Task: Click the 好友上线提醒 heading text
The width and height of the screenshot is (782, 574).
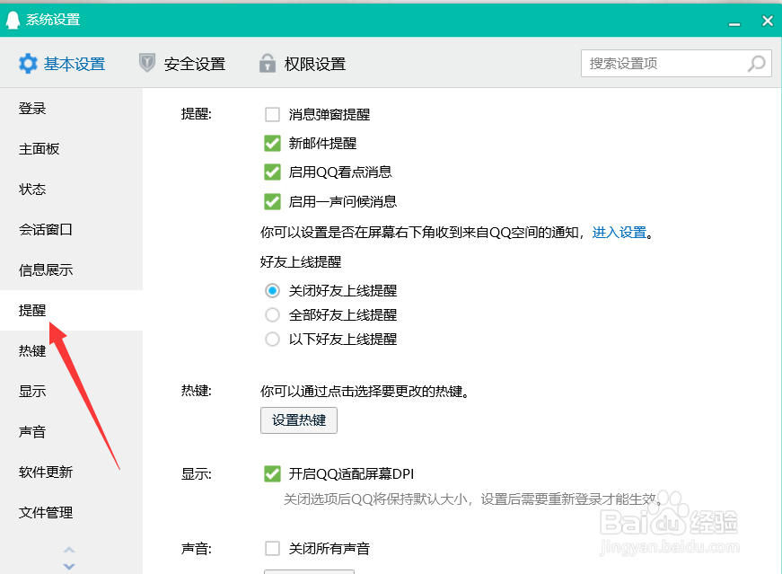Action: pos(301,261)
